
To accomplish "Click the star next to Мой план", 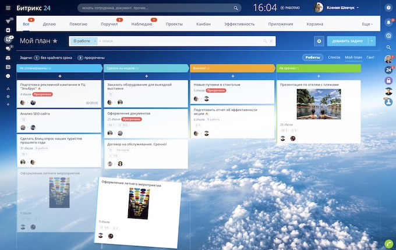I will (x=55, y=41).
